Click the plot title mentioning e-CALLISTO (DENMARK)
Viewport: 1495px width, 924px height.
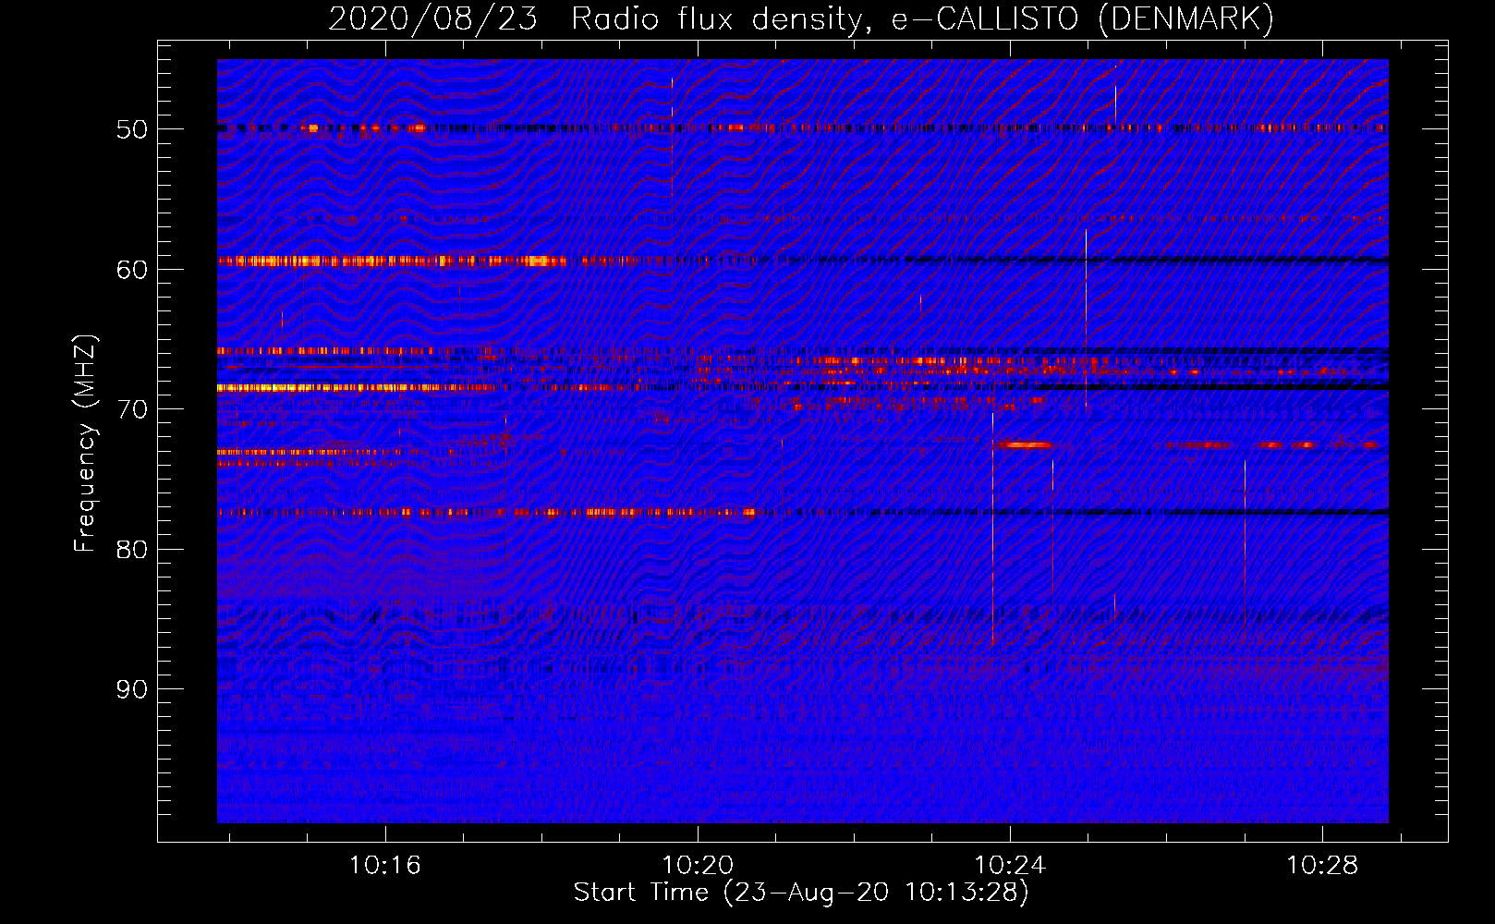point(801,18)
